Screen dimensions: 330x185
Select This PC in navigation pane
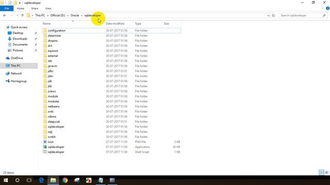coord(15,66)
